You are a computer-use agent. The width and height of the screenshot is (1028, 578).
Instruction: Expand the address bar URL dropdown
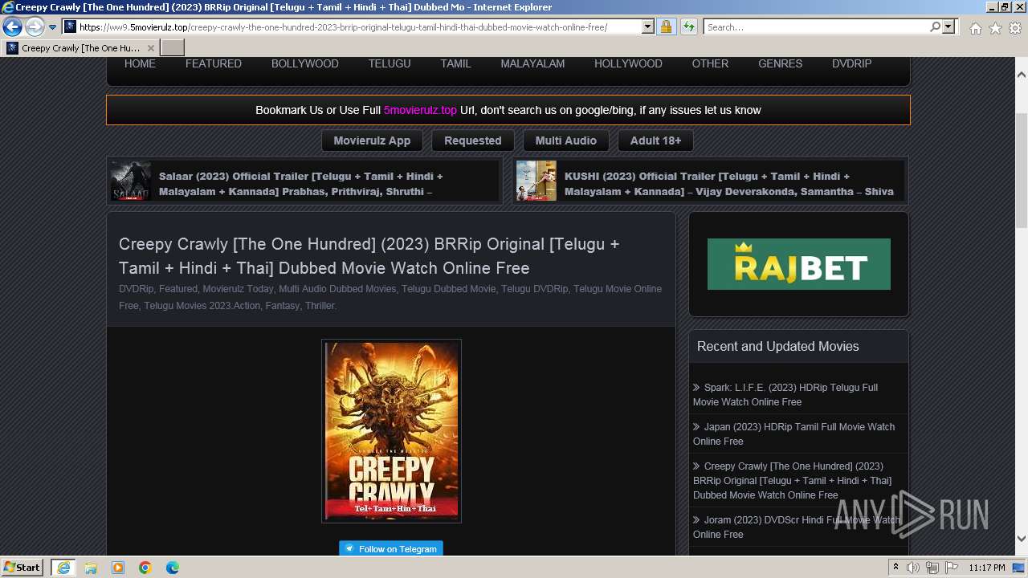[x=648, y=27]
